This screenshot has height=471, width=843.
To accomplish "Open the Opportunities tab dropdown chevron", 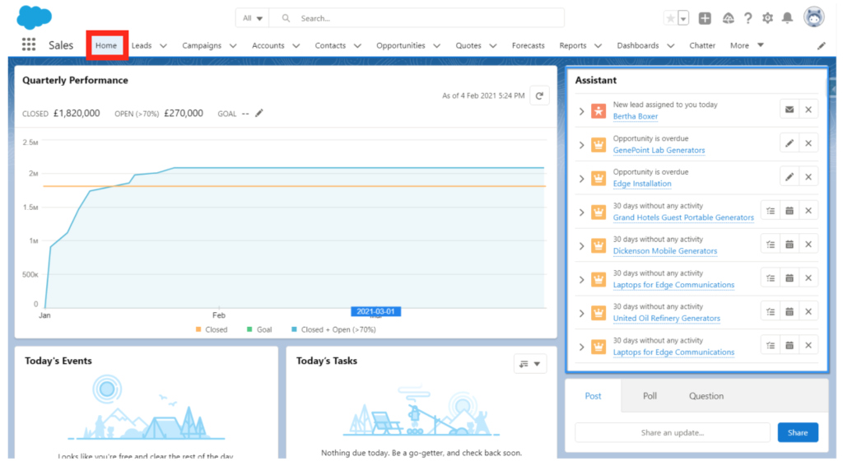I will coord(436,46).
